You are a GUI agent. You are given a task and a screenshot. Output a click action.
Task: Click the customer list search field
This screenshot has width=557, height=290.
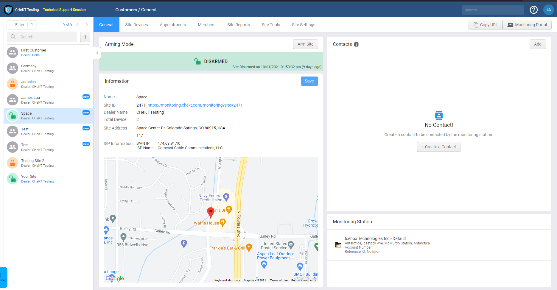tap(42, 37)
